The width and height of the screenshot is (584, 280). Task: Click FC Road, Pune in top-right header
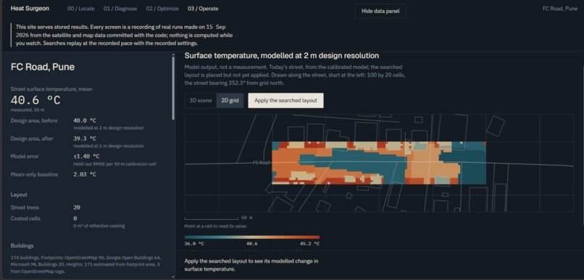coord(560,9)
